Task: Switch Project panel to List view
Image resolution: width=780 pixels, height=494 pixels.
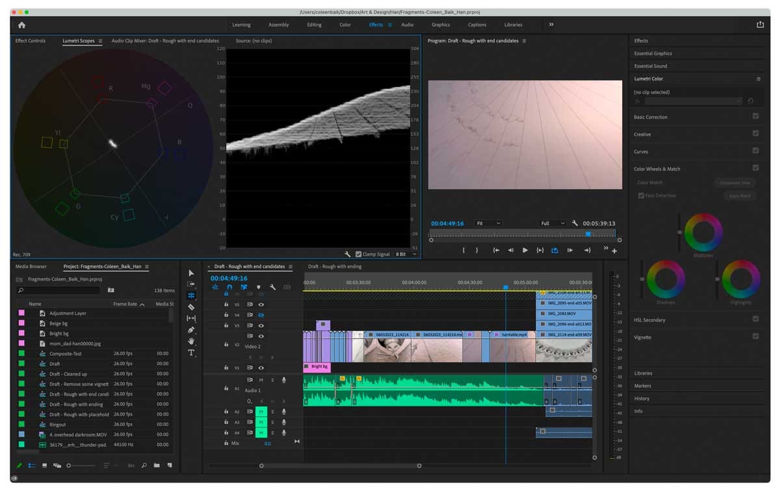Action: [32, 465]
